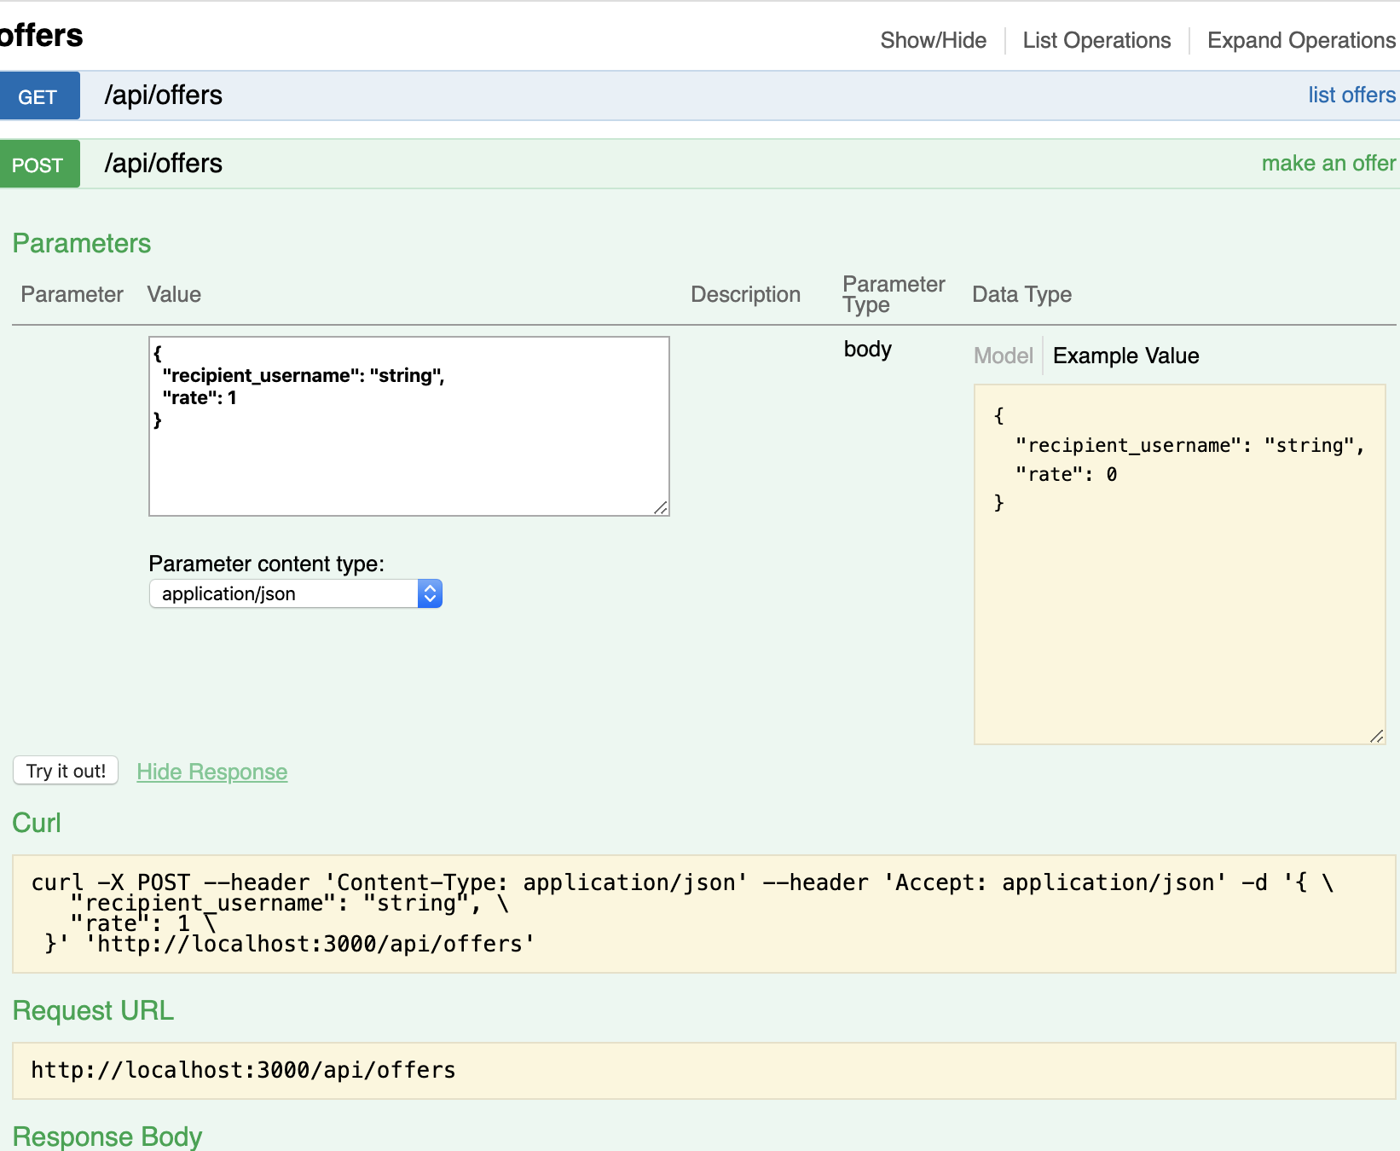Click inside the body value textarea
Viewport: 1400px width, 1151px height.
(x=409, y=460)
